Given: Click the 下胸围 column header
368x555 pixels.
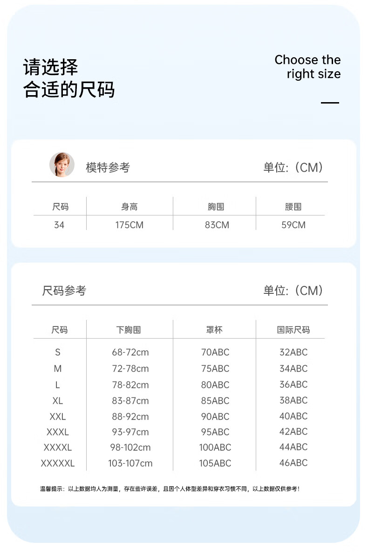Looking at the screenshot, I should tap(129, 330).
